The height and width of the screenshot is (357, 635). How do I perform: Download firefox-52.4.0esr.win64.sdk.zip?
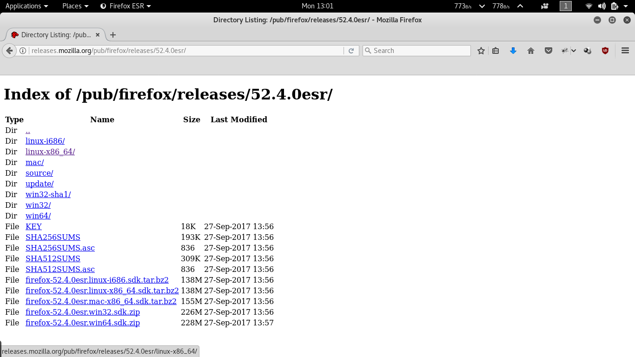coord(83,323)
